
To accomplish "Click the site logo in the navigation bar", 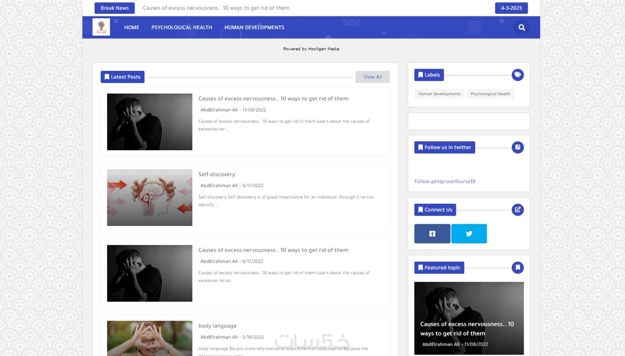I will pyautogui.click(x=101, y=27).
